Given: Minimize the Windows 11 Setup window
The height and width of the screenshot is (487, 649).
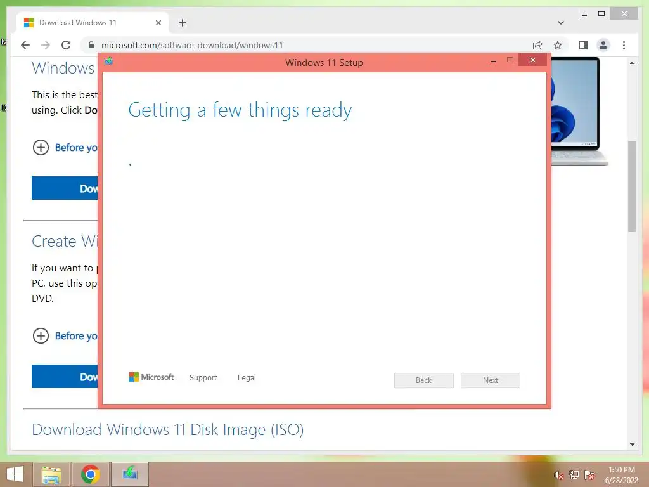Looking at the screenshot, I should [x=493, y=62].
